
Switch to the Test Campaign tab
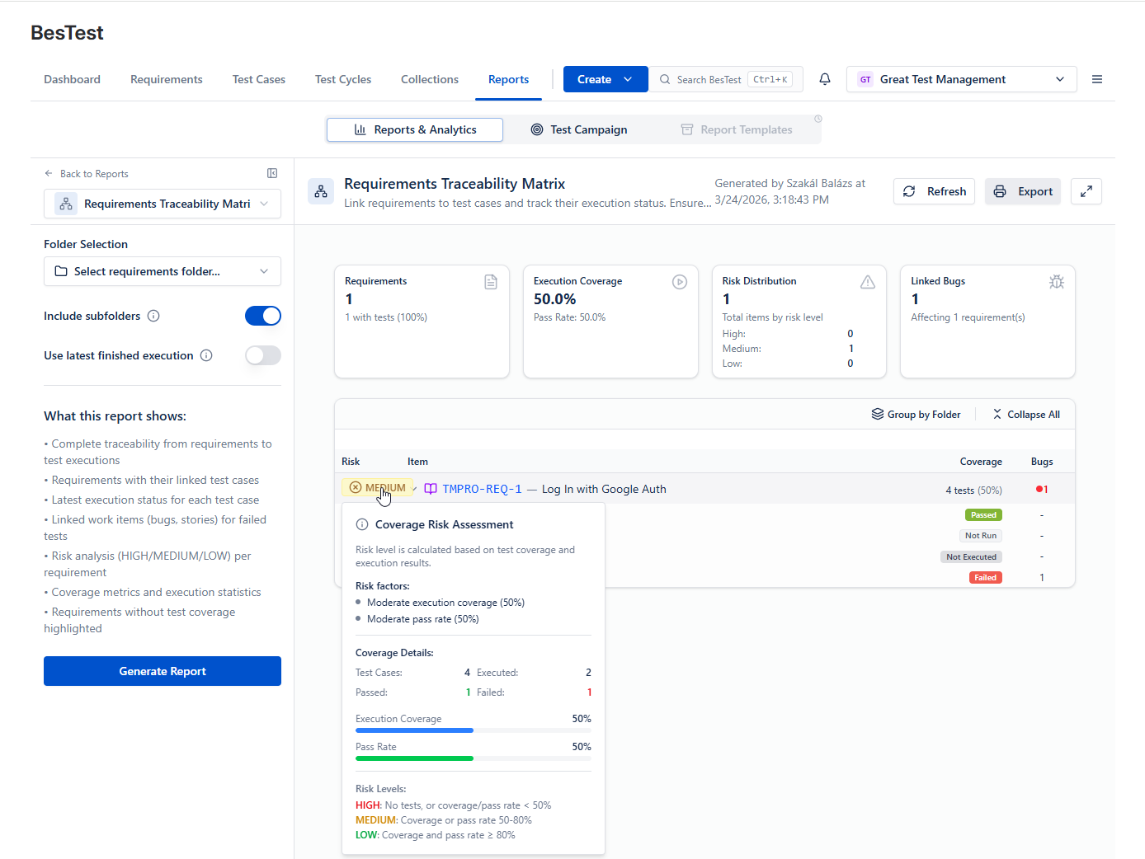[x=579, y=129]
